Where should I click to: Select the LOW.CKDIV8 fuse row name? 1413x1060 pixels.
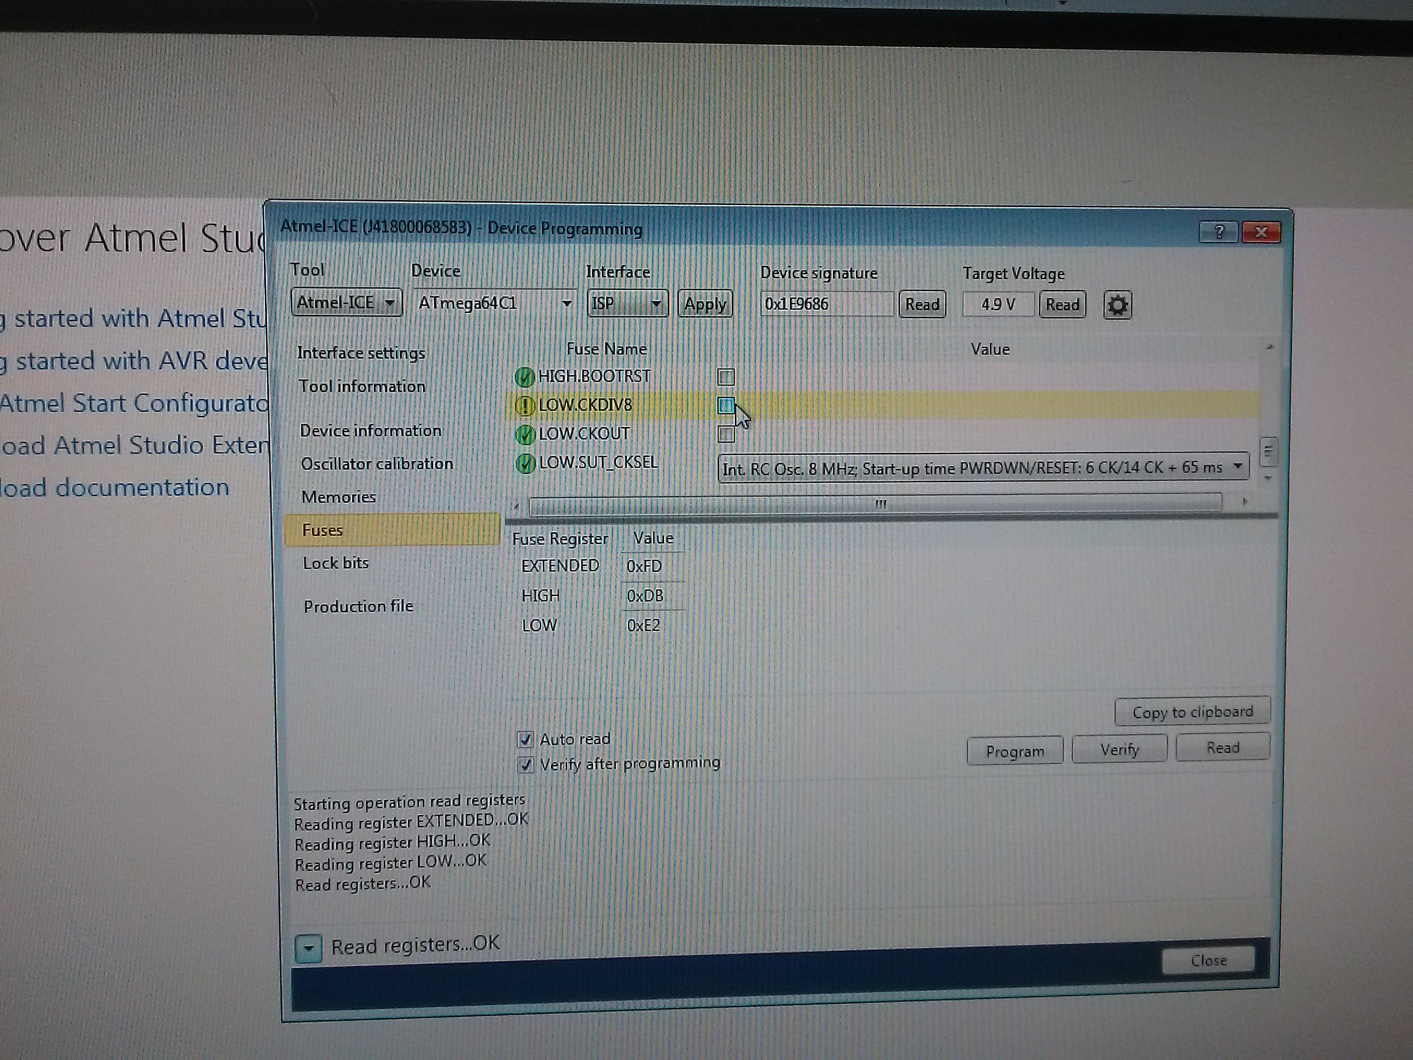(585, 405)
